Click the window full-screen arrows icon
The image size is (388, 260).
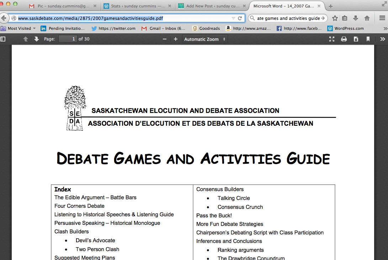click(x=384, y=4)
